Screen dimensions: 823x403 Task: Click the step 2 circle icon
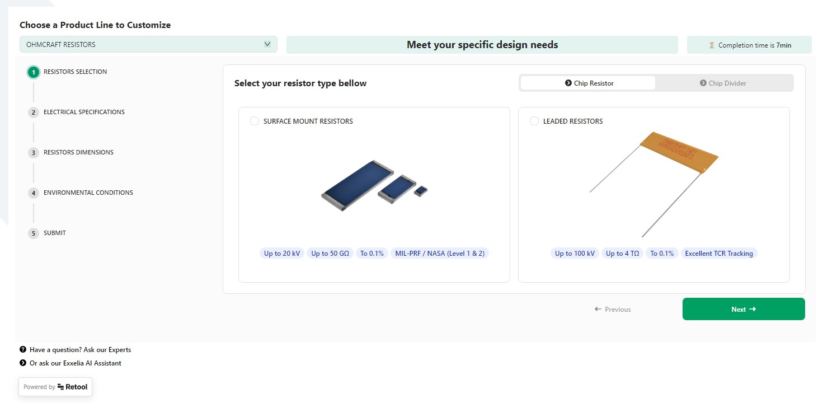click(34, 113)
